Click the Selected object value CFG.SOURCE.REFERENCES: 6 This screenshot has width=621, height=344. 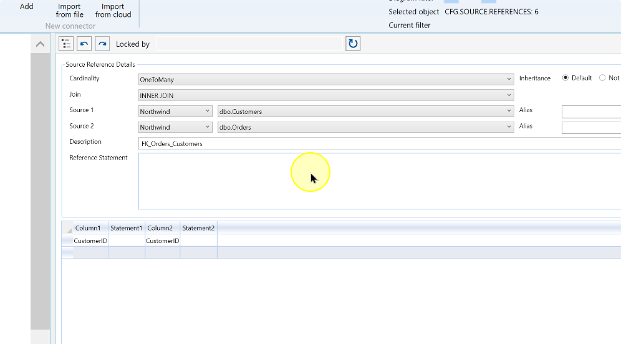(491, 12)
